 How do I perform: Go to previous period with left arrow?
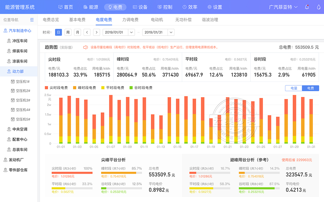tap(87, 32)
